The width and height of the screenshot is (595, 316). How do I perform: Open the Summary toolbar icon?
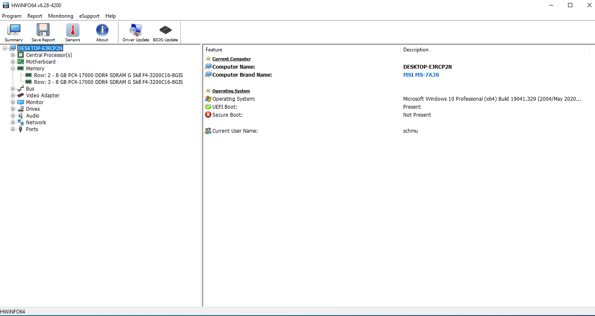point(13,30)
